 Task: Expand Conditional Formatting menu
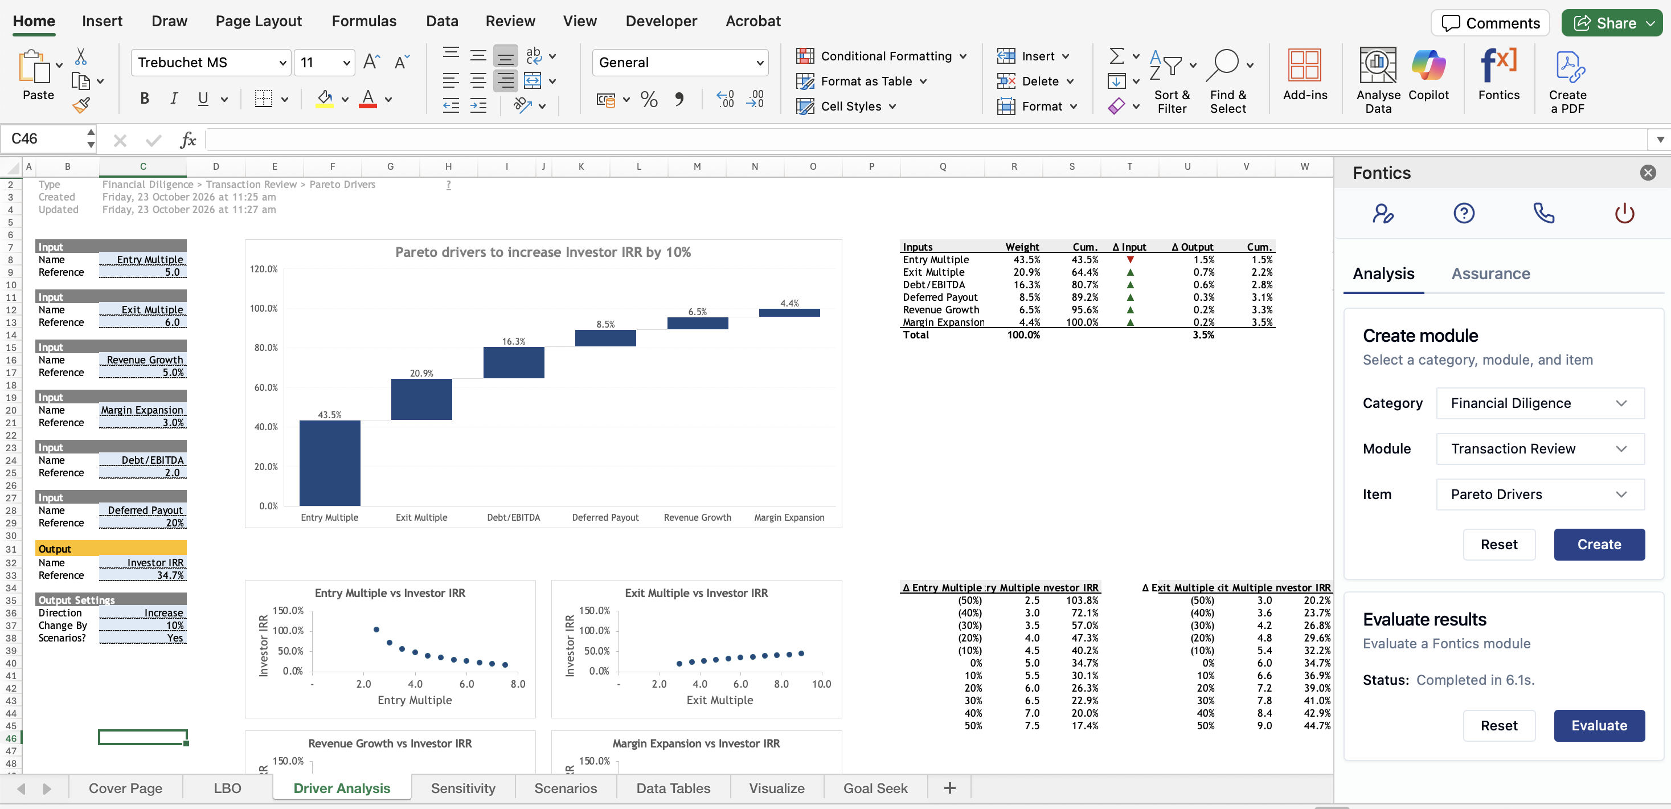[x=881, y=56]
